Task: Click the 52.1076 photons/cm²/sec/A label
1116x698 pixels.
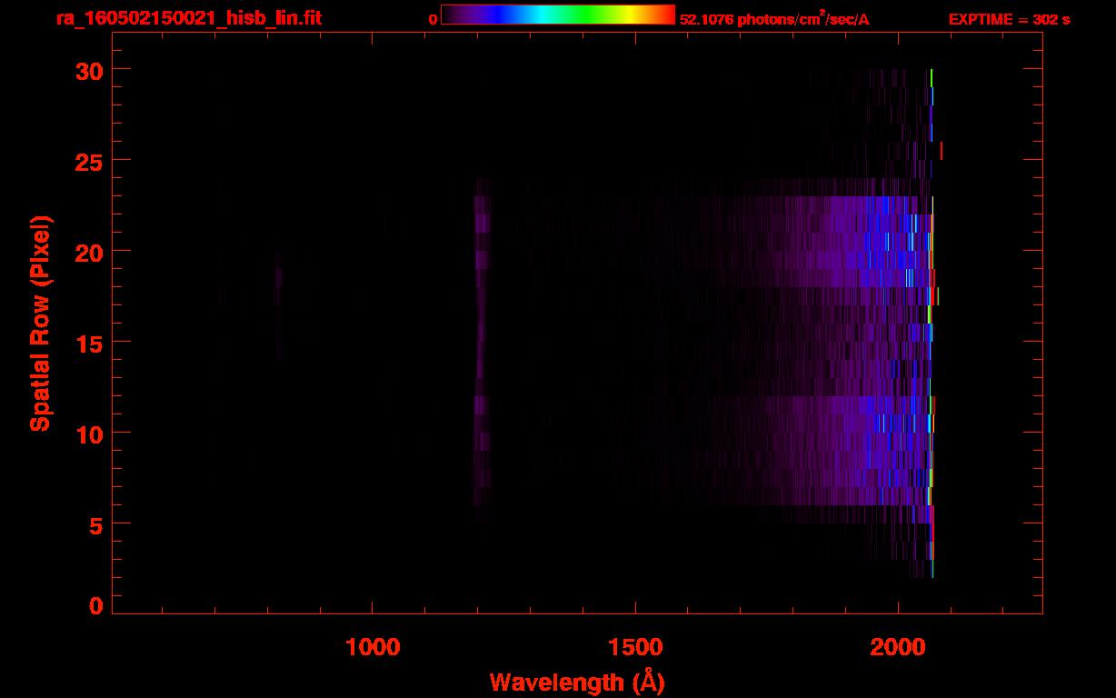Action: coord(774,18)
